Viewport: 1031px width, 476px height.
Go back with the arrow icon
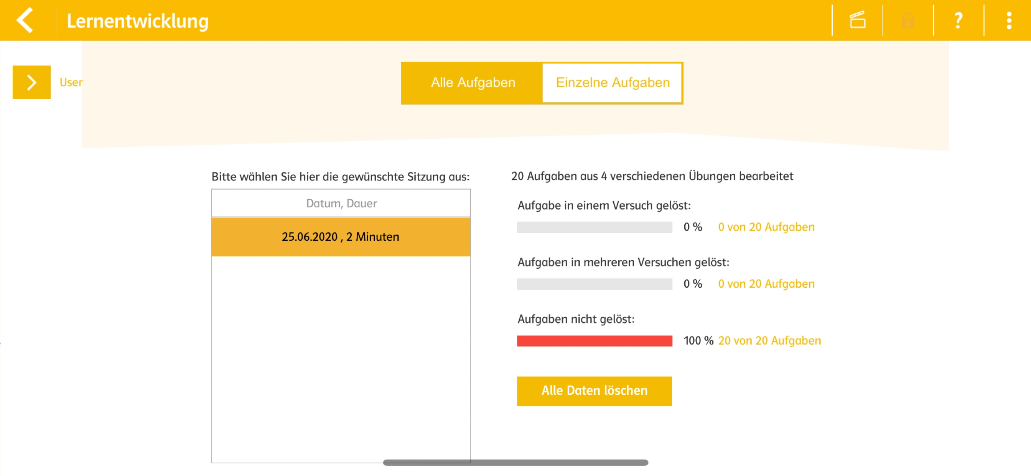click(x=25, y=20)
